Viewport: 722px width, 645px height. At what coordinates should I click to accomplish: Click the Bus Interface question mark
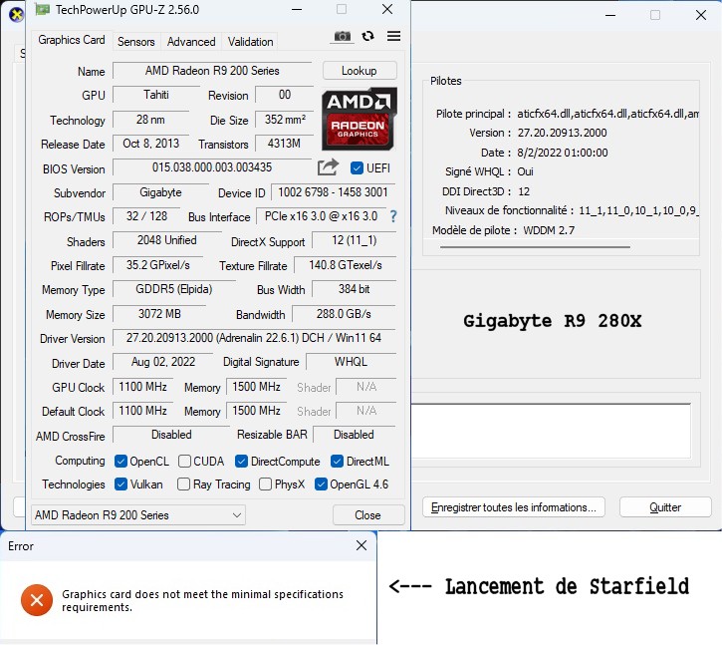pyautogui.click(x=393, y=216)
